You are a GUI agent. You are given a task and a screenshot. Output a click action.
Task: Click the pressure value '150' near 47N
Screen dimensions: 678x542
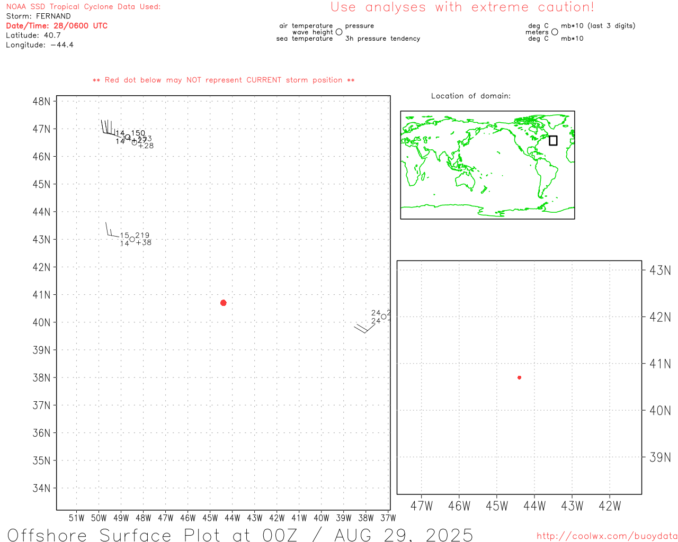(x=138, y=133)
